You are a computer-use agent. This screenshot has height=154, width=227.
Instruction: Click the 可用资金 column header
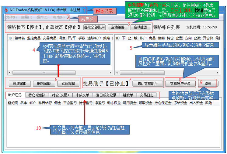(x=130, y=103)
